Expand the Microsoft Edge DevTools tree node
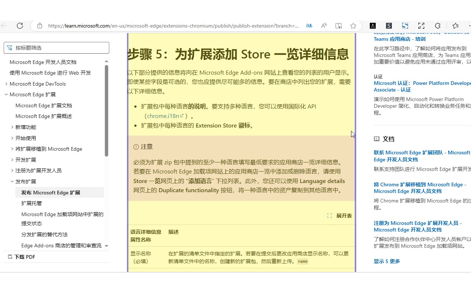471x294 pixels. click(6, 84)
